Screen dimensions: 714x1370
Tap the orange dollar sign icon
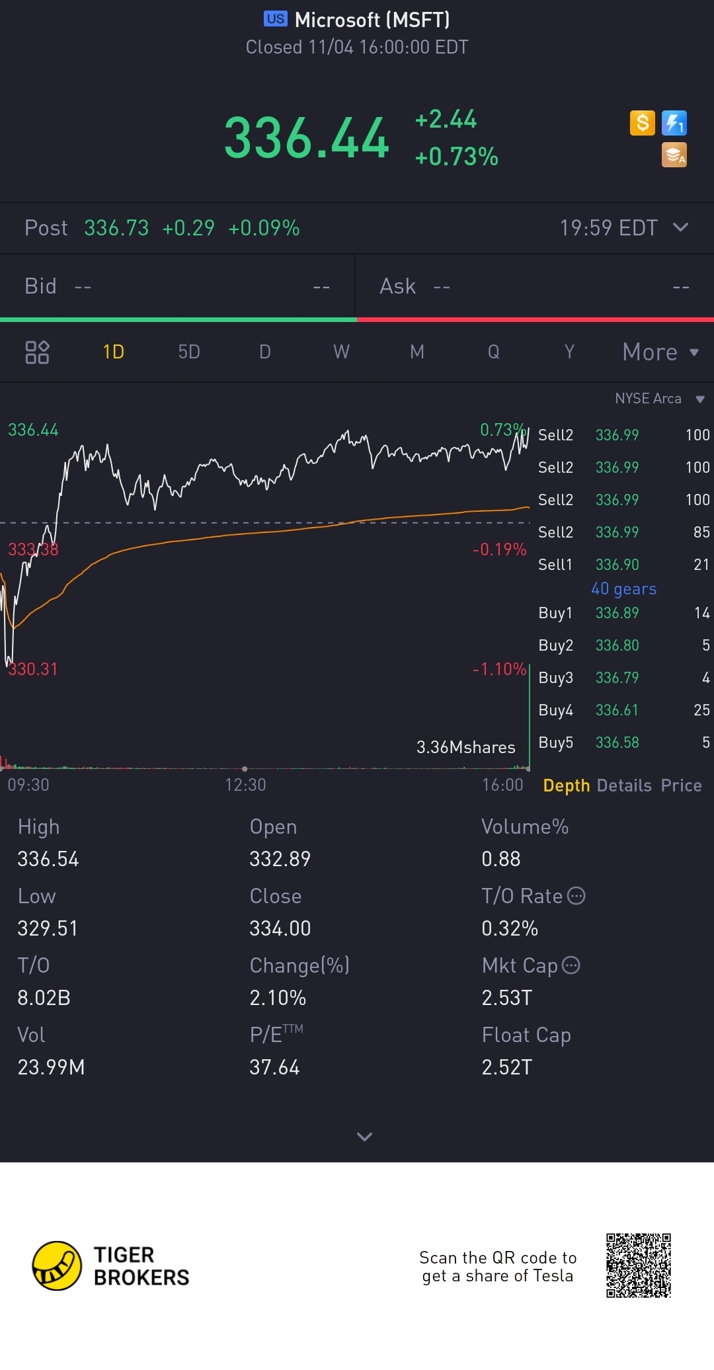click(642, 123)
